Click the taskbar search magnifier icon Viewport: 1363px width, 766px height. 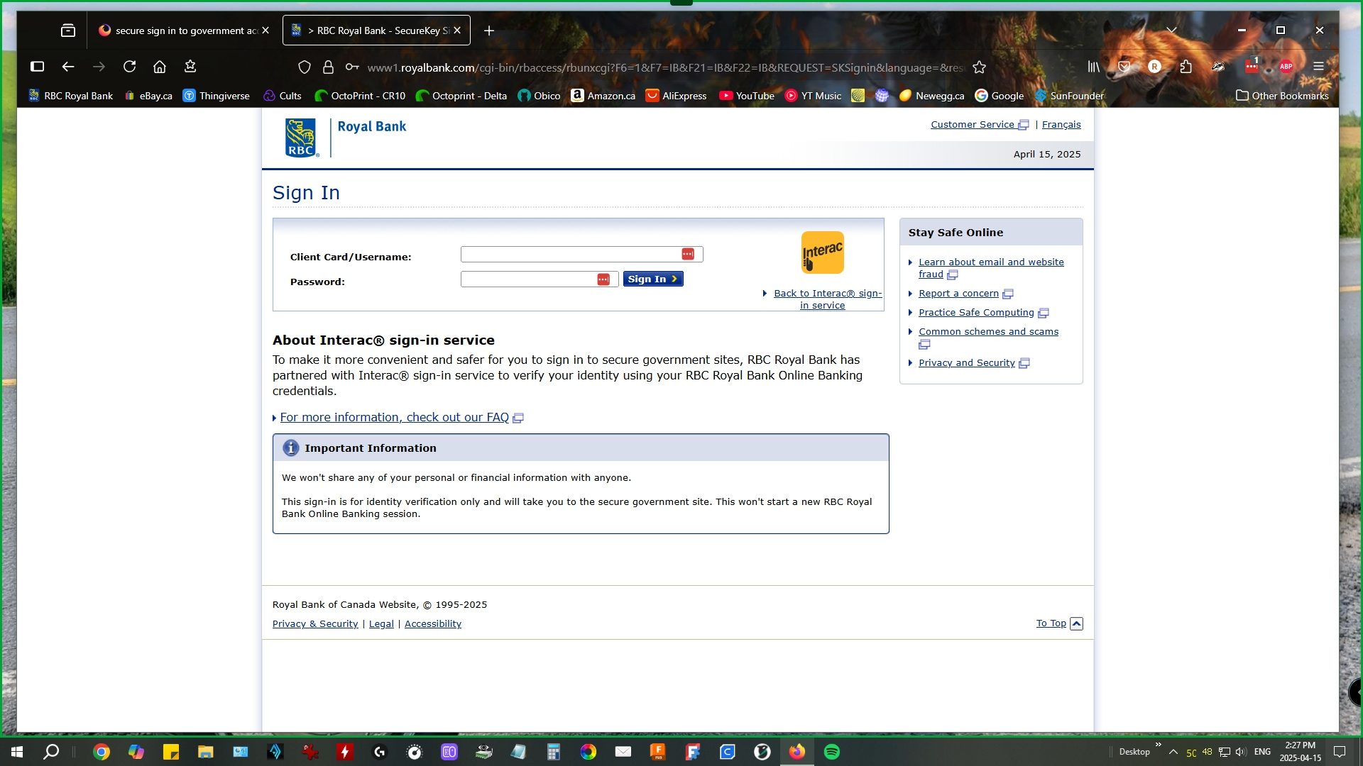[x=51, y=752]
